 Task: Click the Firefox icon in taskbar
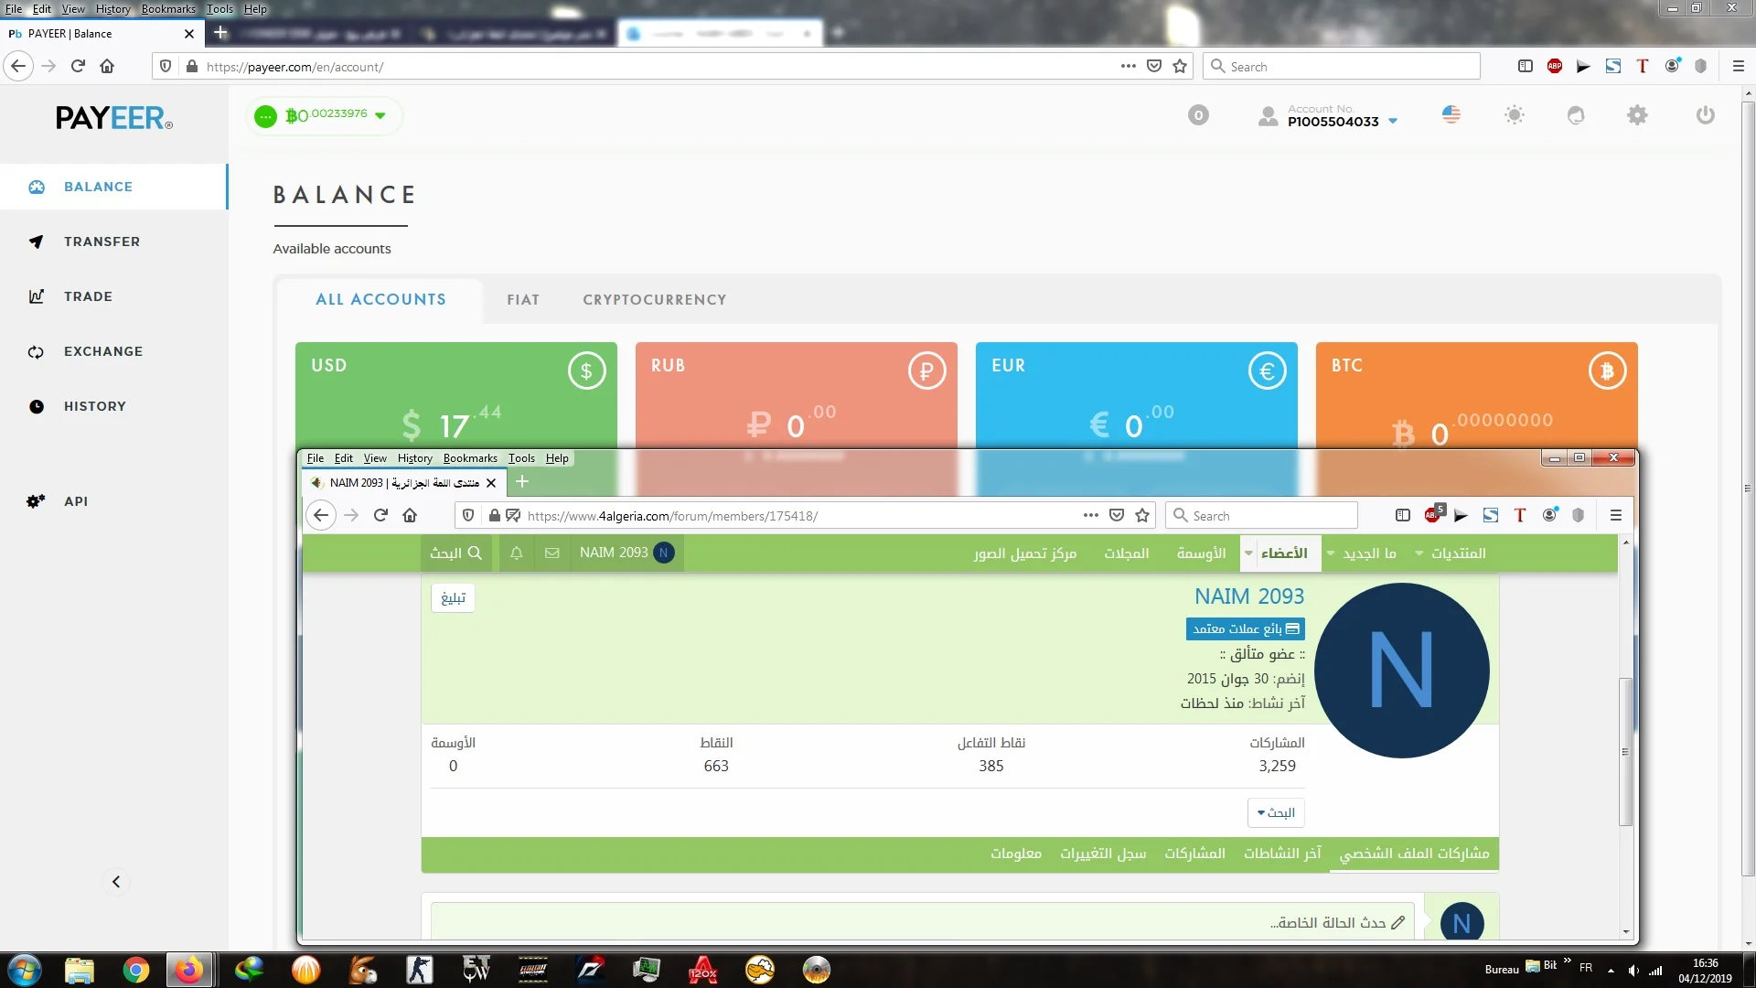[x=189, y=970]
